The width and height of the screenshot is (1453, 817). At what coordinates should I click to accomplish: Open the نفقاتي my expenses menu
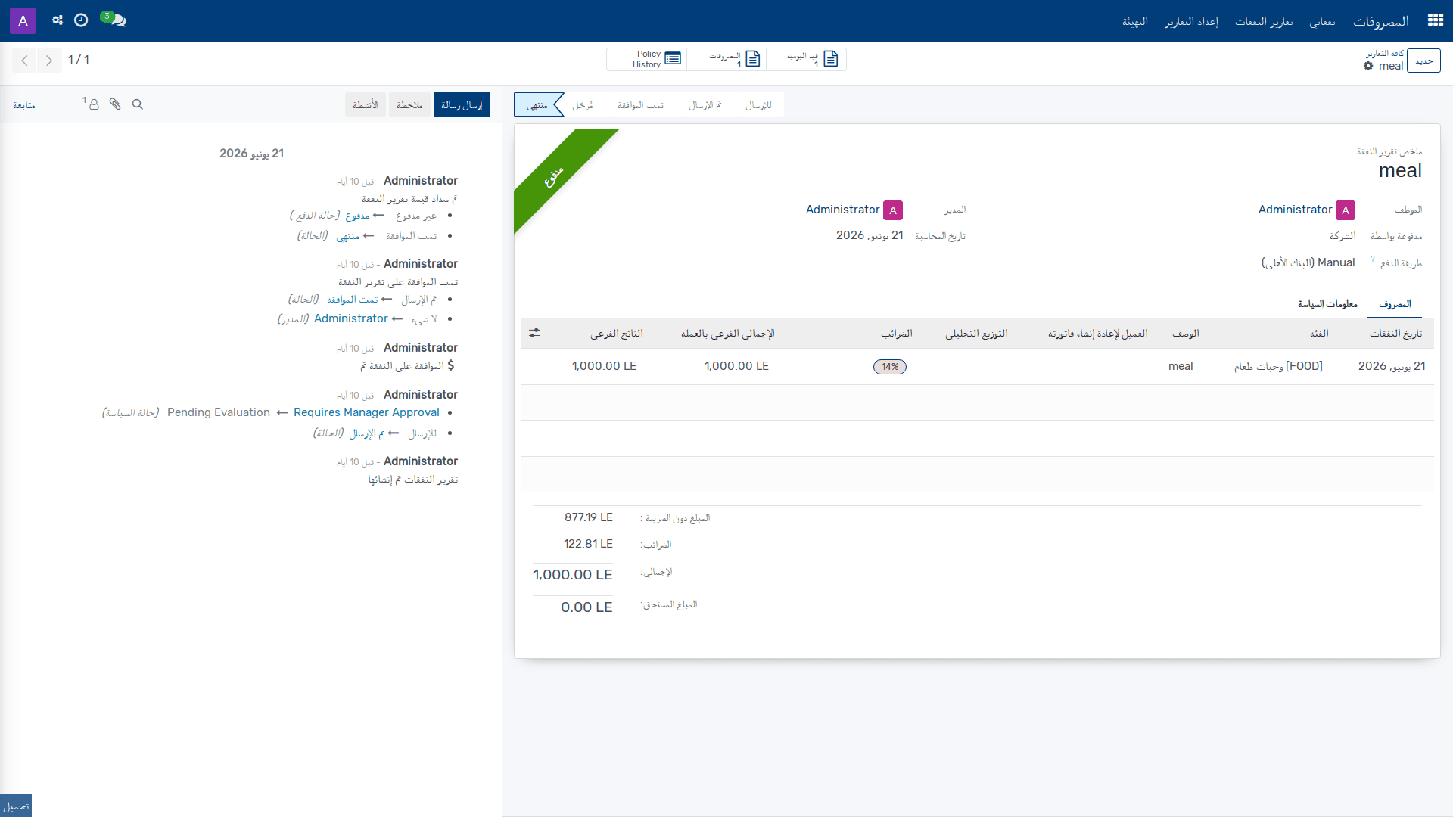pos(1322,21)
